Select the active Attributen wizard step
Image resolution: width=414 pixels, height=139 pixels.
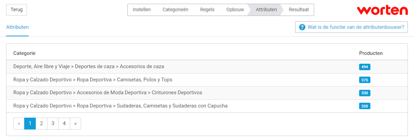[x=266, y=9]
